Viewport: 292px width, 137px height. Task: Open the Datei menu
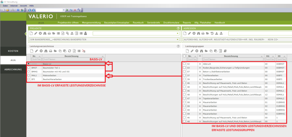tap(6, 6)
